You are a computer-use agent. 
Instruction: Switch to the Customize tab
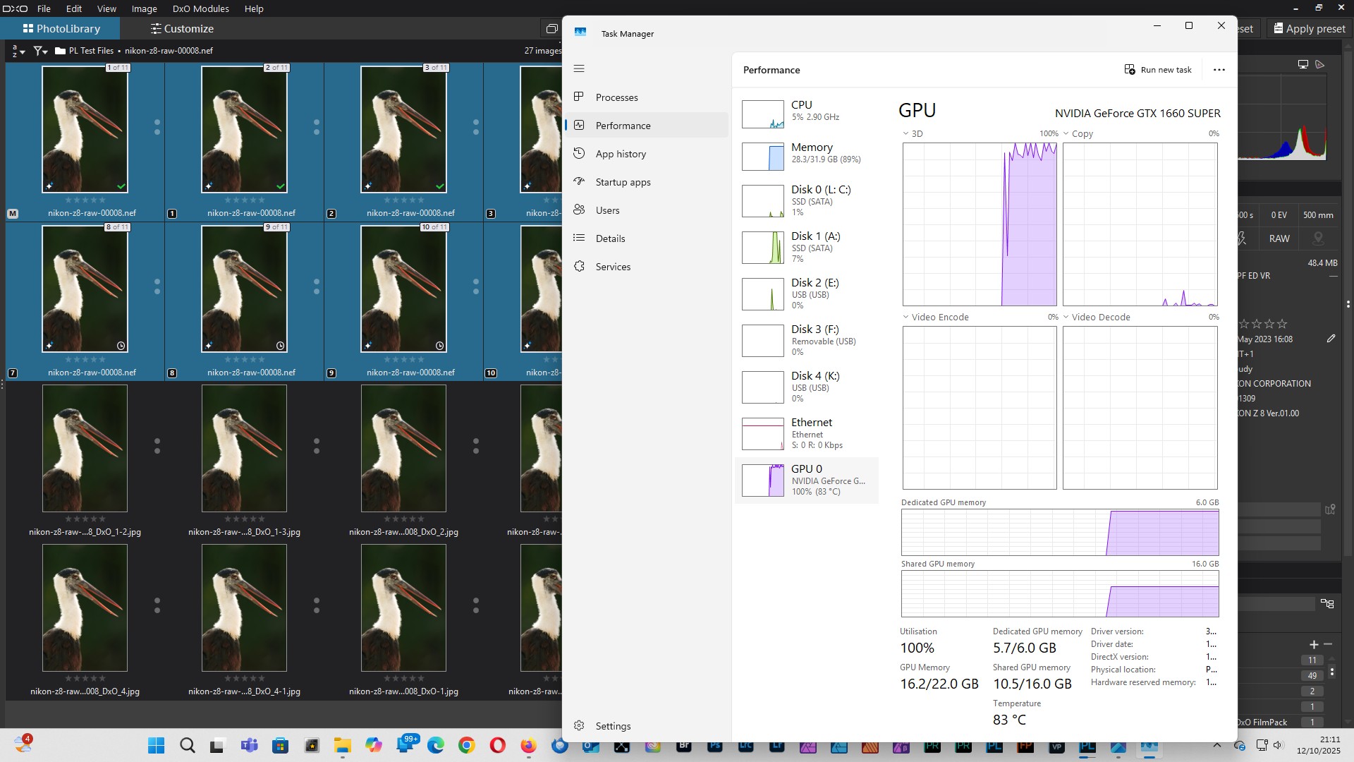click(182, 29)
